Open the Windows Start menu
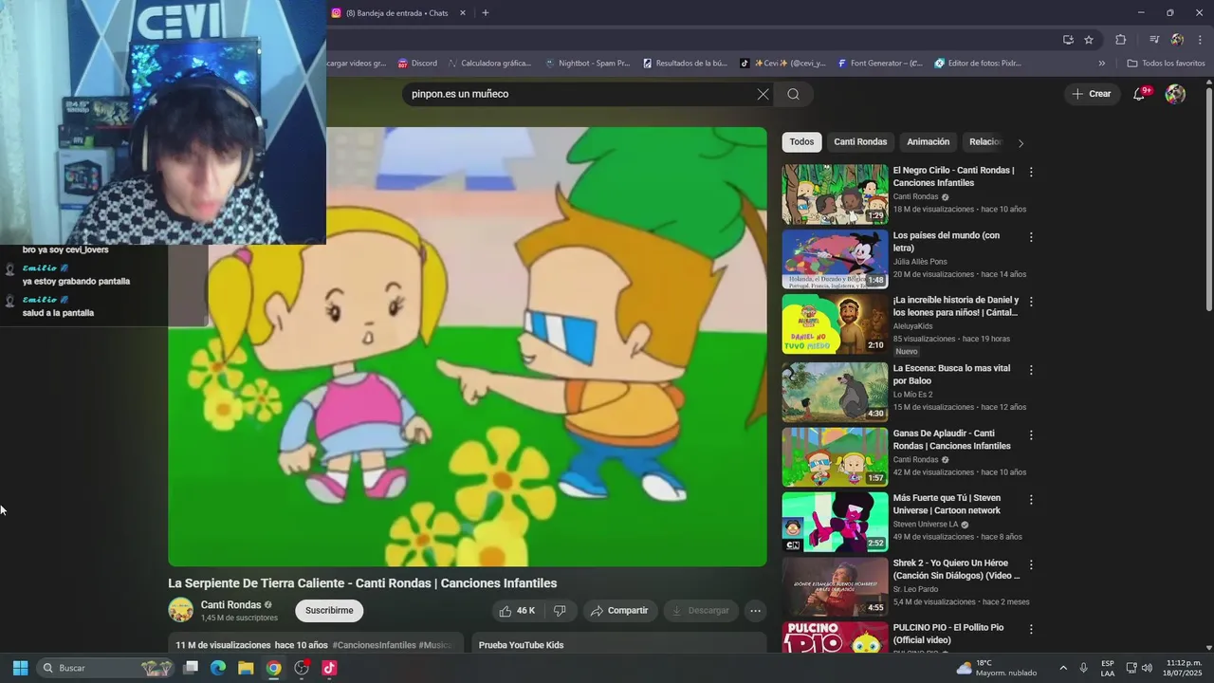 (x=20, y=668)
